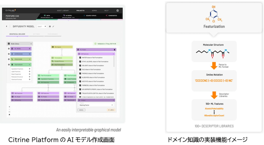264x145 pixels.
Task: Show info for the Featurizer node type
Action: tap(9, 65)
